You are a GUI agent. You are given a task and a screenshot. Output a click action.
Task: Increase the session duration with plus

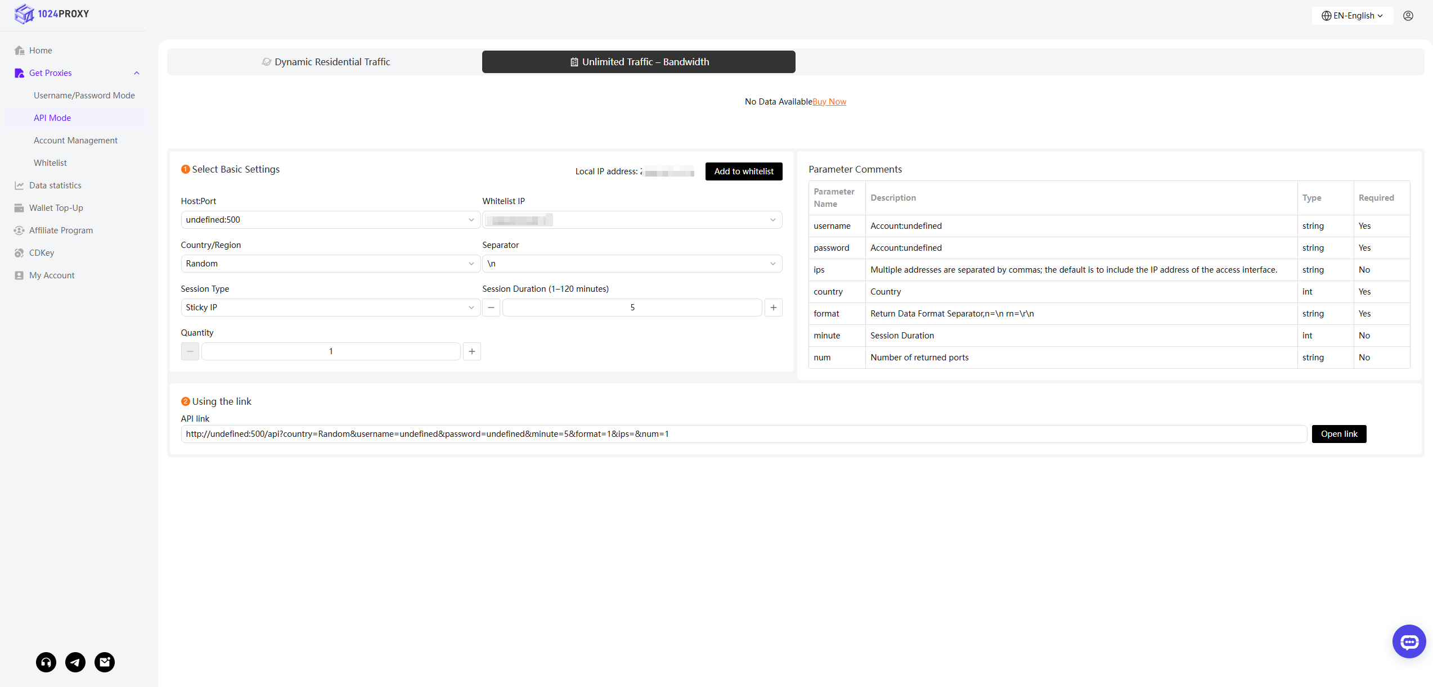click(774, 308)
